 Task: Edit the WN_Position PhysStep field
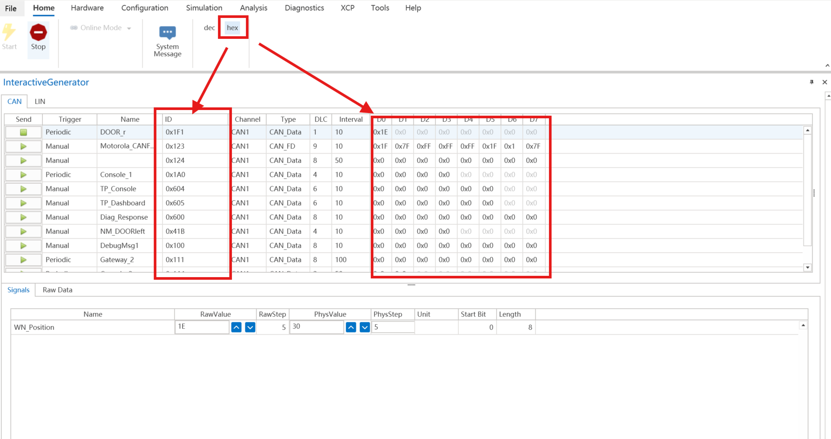click(x=392, y=327)
